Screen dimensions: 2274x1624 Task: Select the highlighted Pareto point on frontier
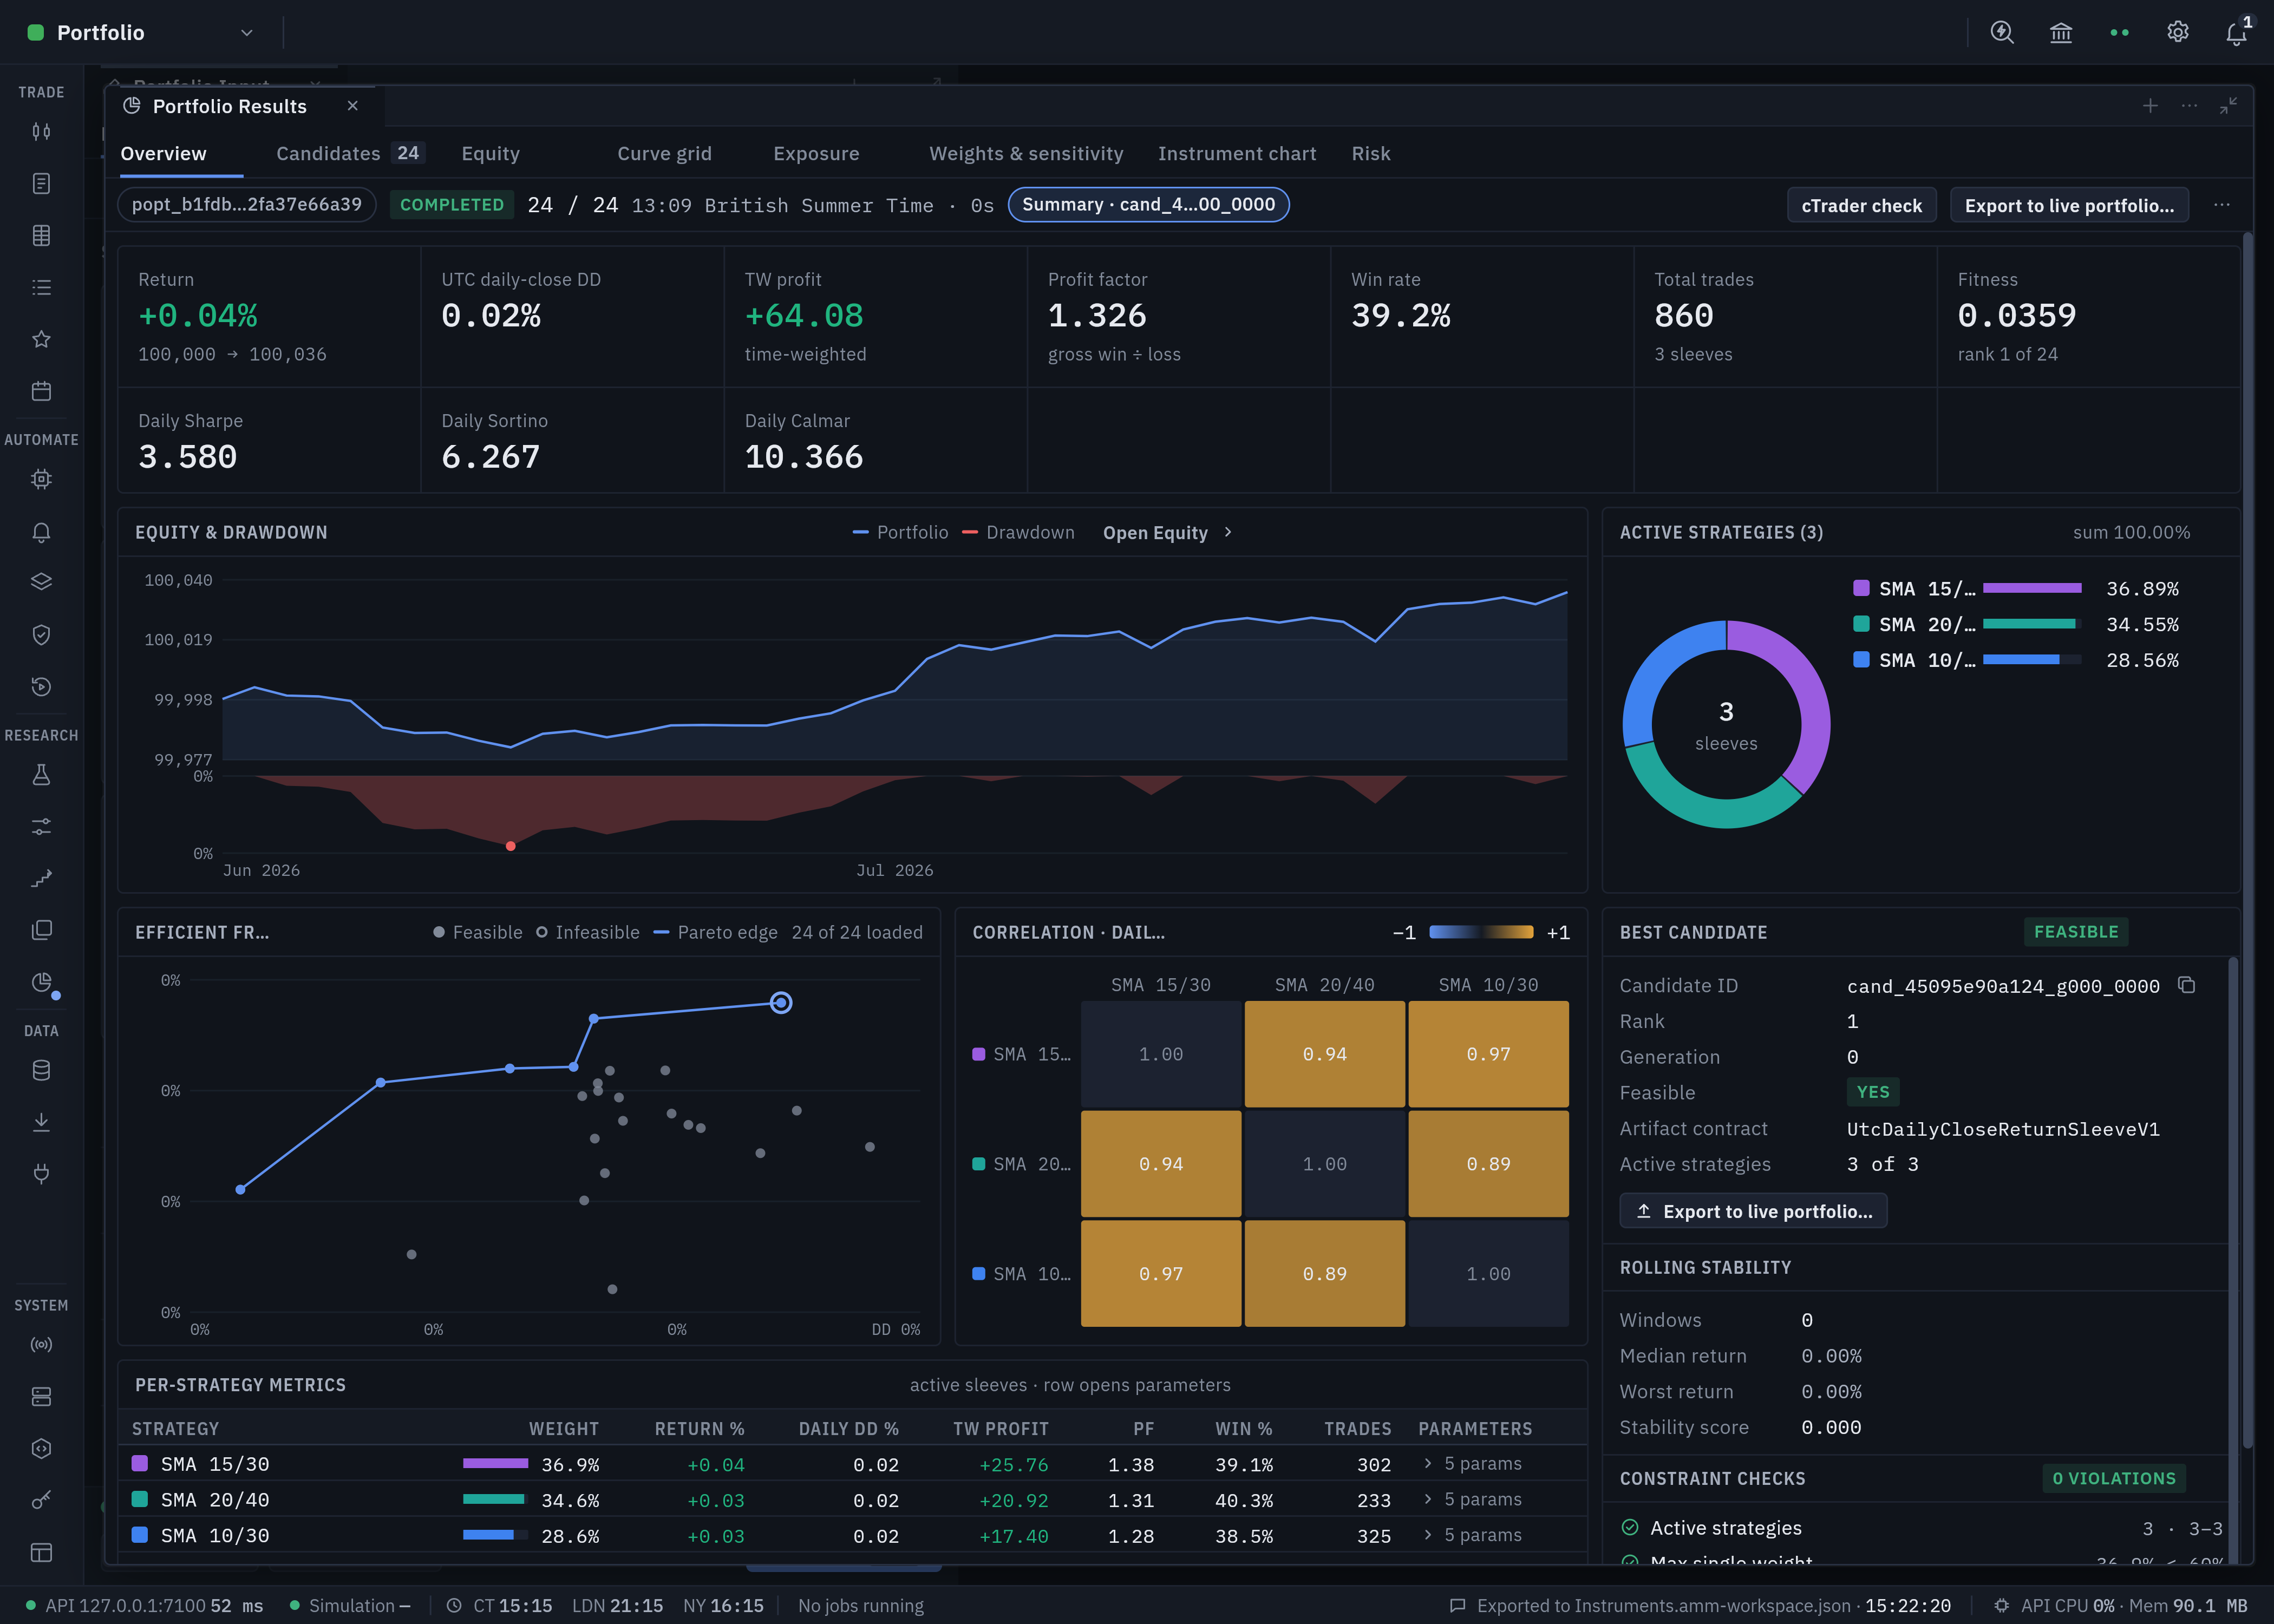(781, 1002)
